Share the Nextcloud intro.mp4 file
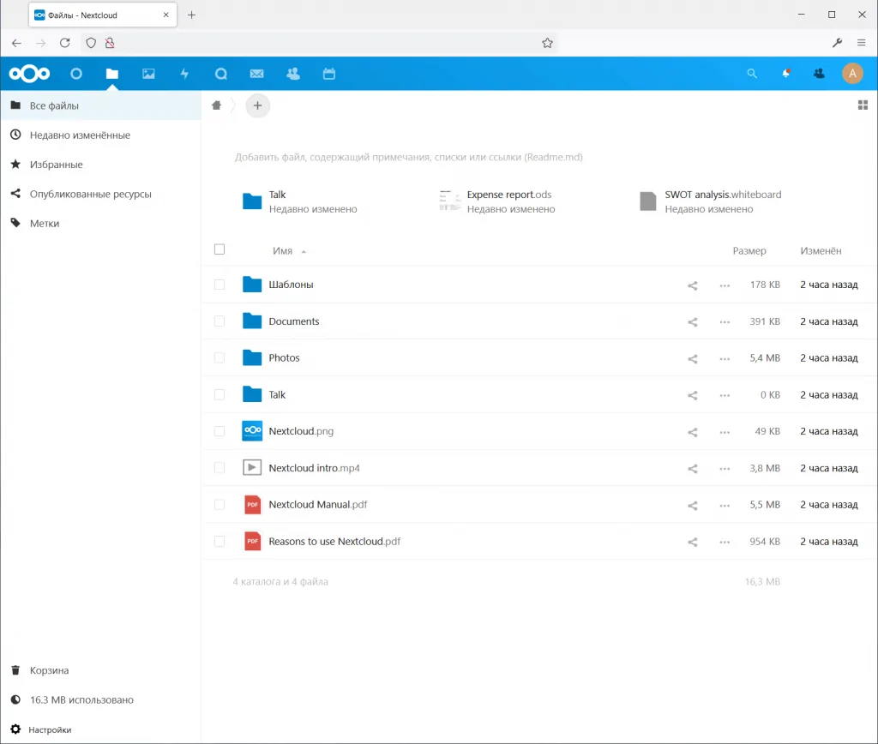This screenshot has height=744, width=878. click(x=693, y=469)
